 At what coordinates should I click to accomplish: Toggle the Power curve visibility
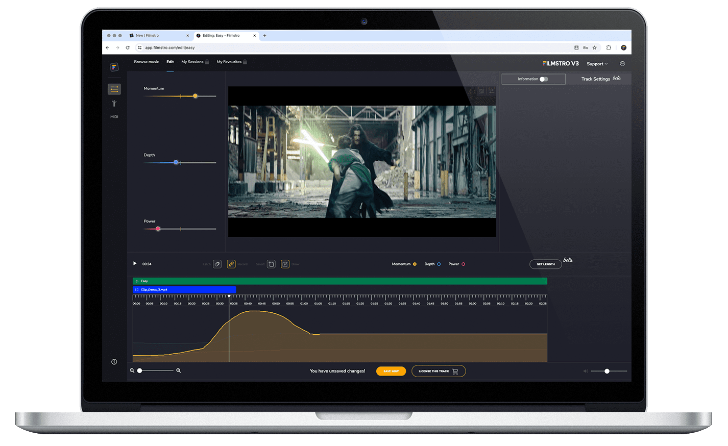tap(463, 264)
